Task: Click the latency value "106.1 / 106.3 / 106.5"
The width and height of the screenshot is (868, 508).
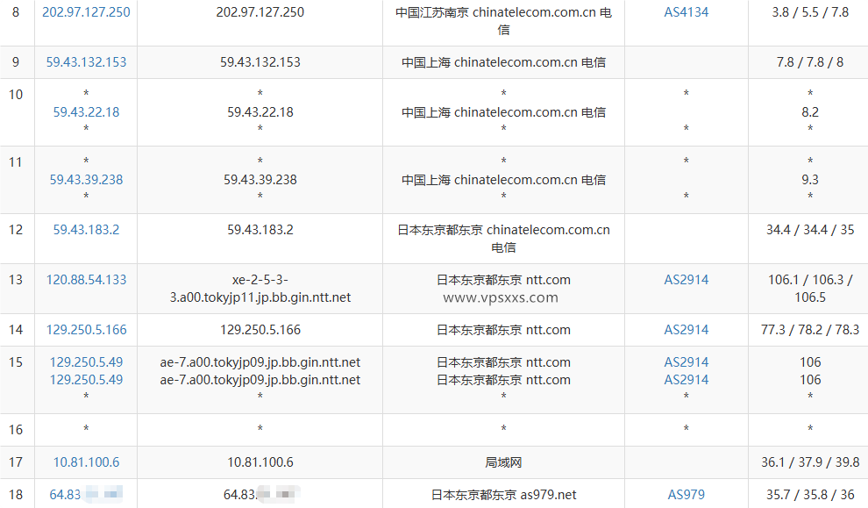Action: coord(810,289)
